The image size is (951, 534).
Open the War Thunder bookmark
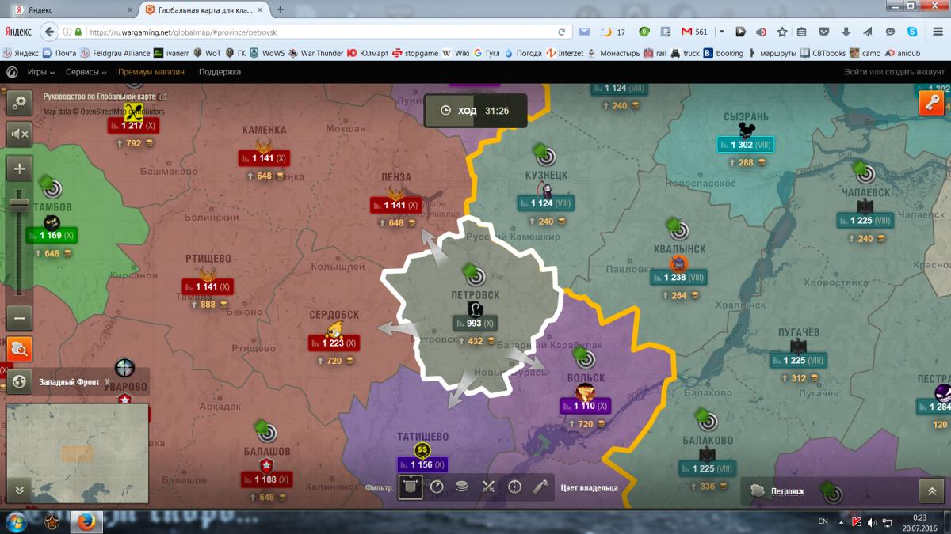[315, 53]
